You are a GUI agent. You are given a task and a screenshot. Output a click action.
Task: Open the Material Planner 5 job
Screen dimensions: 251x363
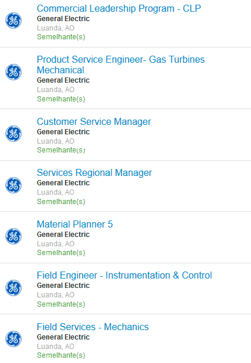point(75,225)
